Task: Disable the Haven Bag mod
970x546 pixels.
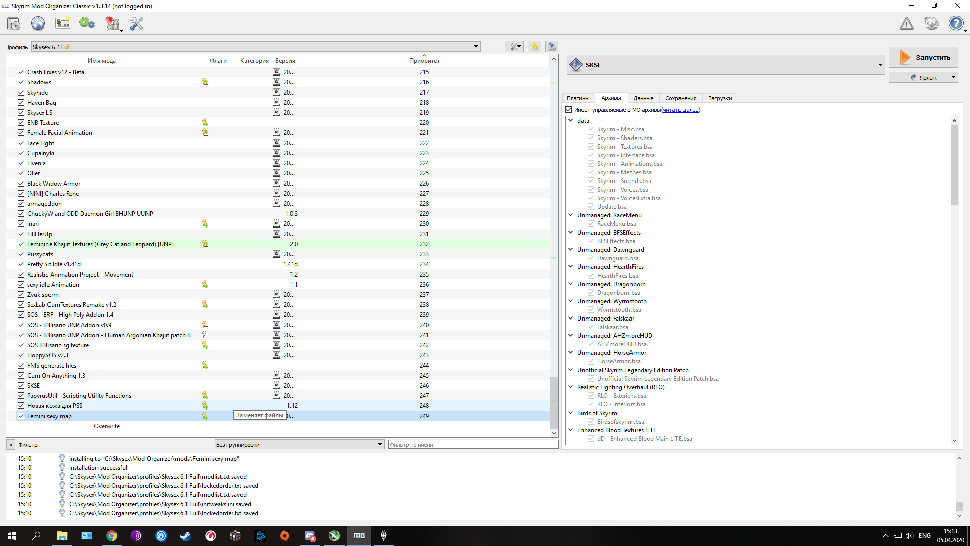Action: (21, 102)
